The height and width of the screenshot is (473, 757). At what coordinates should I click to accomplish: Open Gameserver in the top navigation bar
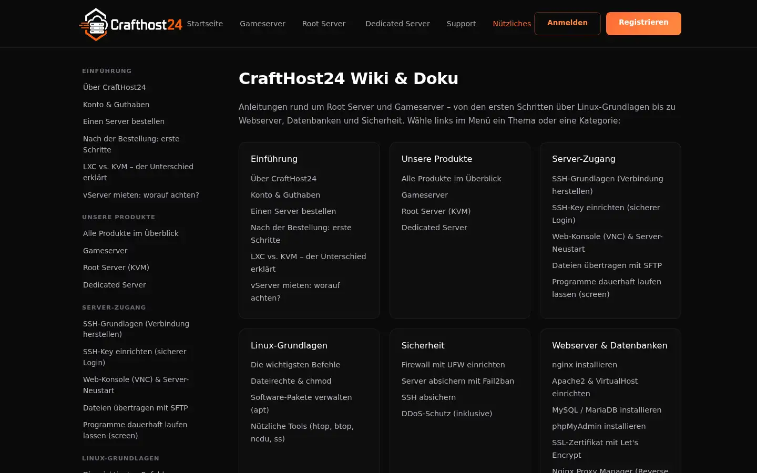pyautogui.click(x=262, y=24)
